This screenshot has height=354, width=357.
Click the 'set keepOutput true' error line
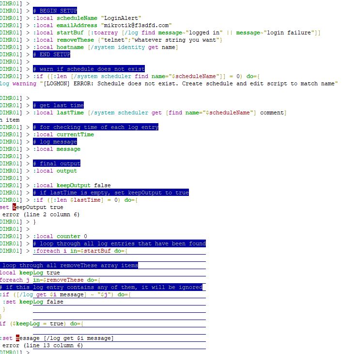click(31, 207)
